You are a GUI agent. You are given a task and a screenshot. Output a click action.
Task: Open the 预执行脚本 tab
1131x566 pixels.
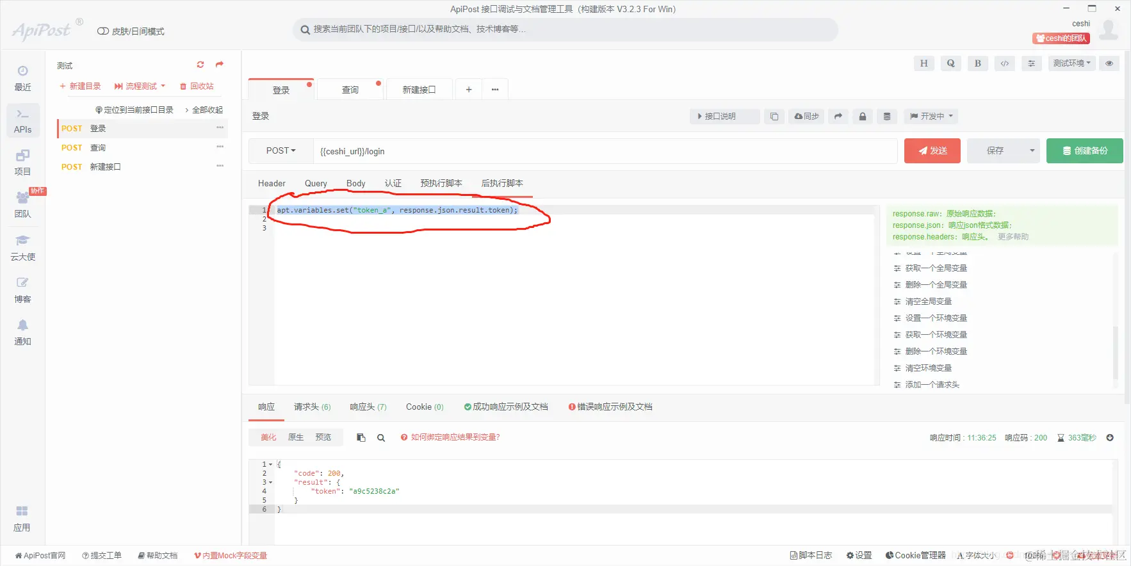click(x=441, y=184)
